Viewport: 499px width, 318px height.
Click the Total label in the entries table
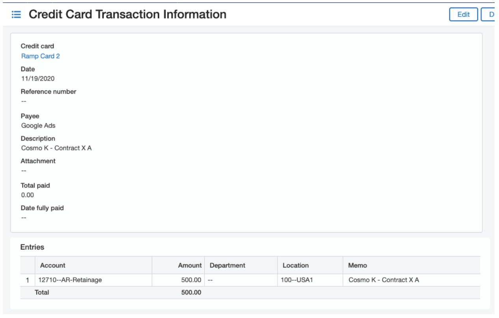coord(42,292)
